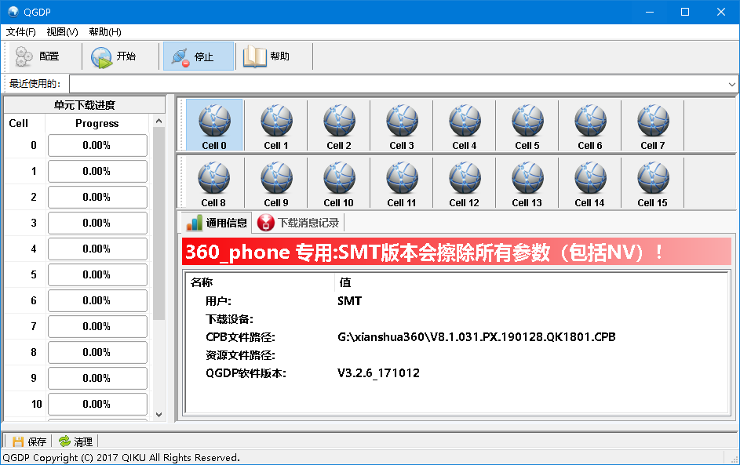Click the 单元下载进度 panel header
The image size is (740, 465).
coord(85,105)
